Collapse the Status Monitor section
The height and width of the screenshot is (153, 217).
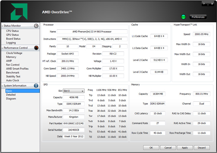point(2,26)
